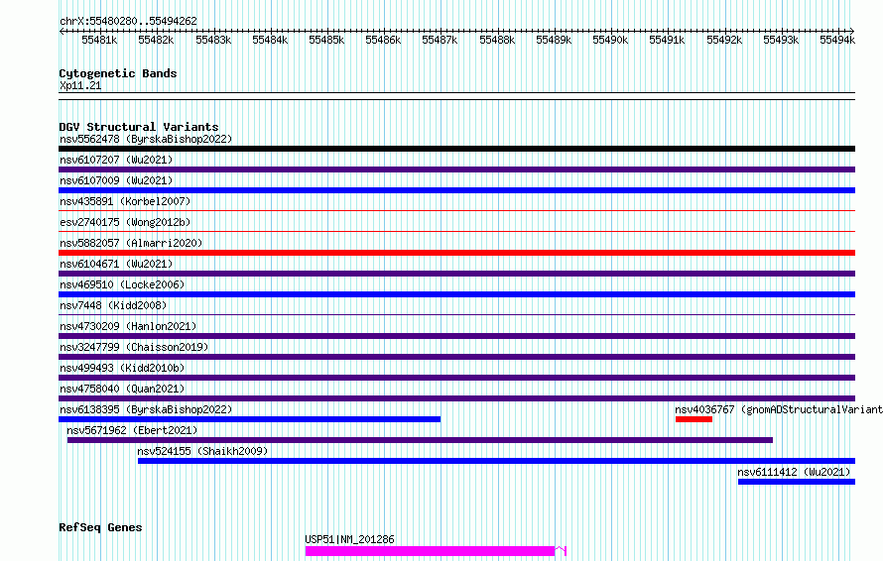Click the 55488k ruler position
This screenshot has width=883, height=561.
click(x=497, y=40)
